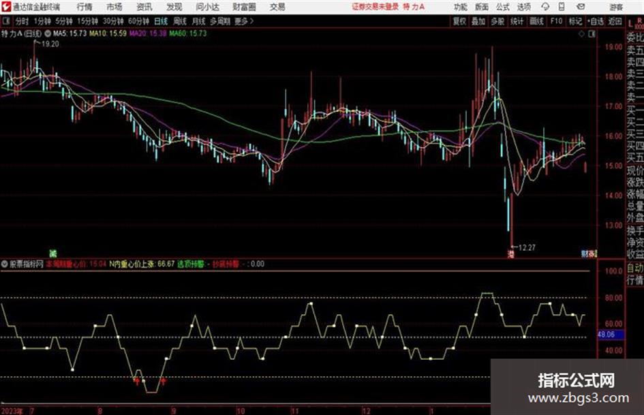644x415 pixels.
Task: Expand the 股票指标网 indicator dropdown arrow
Action: point(5,264)
